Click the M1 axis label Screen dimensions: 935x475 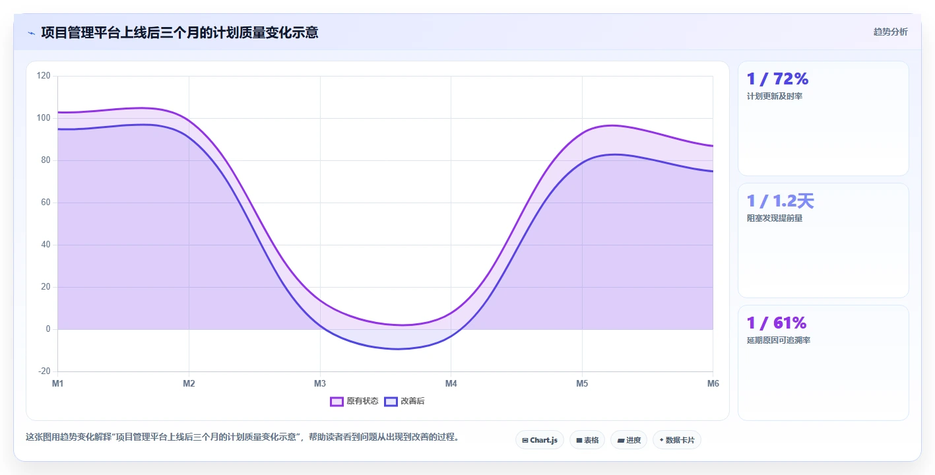tap(57, 383)
